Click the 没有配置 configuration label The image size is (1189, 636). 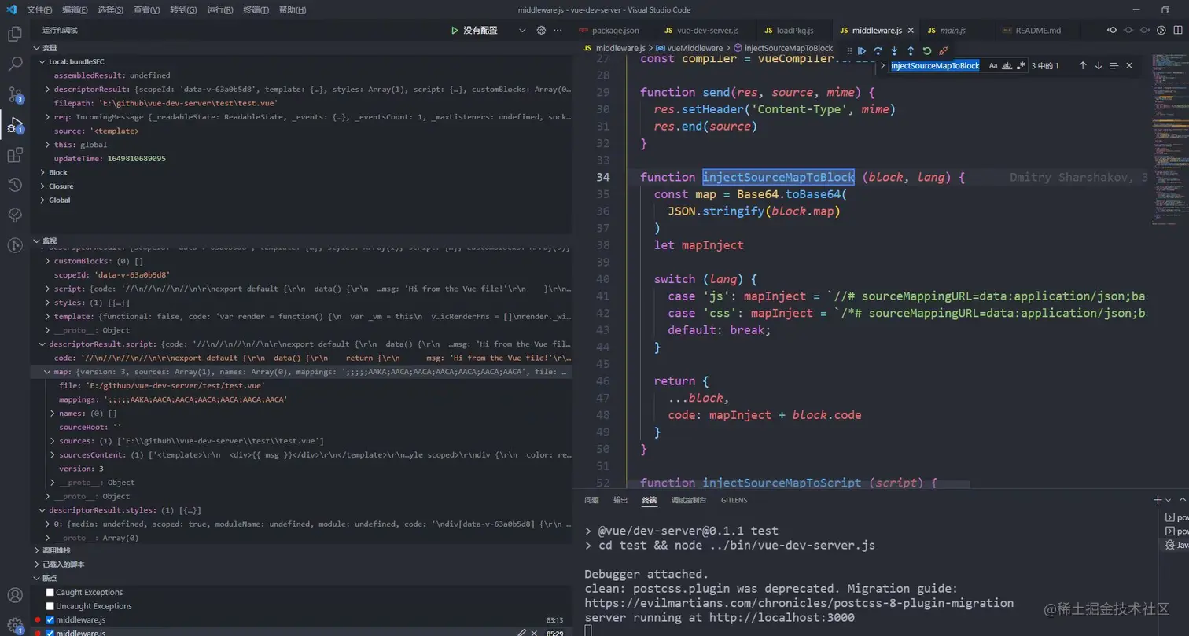click(x=480, y=30)
